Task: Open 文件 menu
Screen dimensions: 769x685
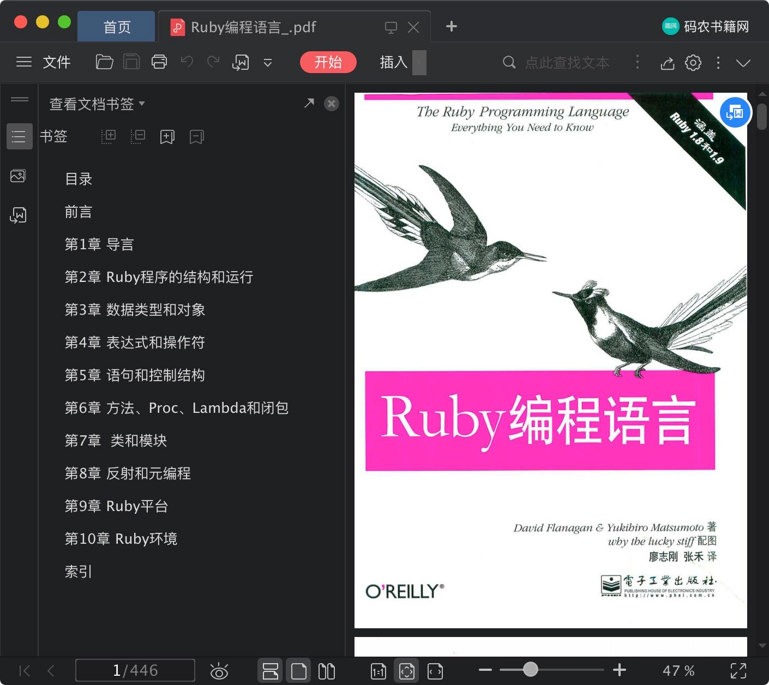Action: (x=57, y=62)
